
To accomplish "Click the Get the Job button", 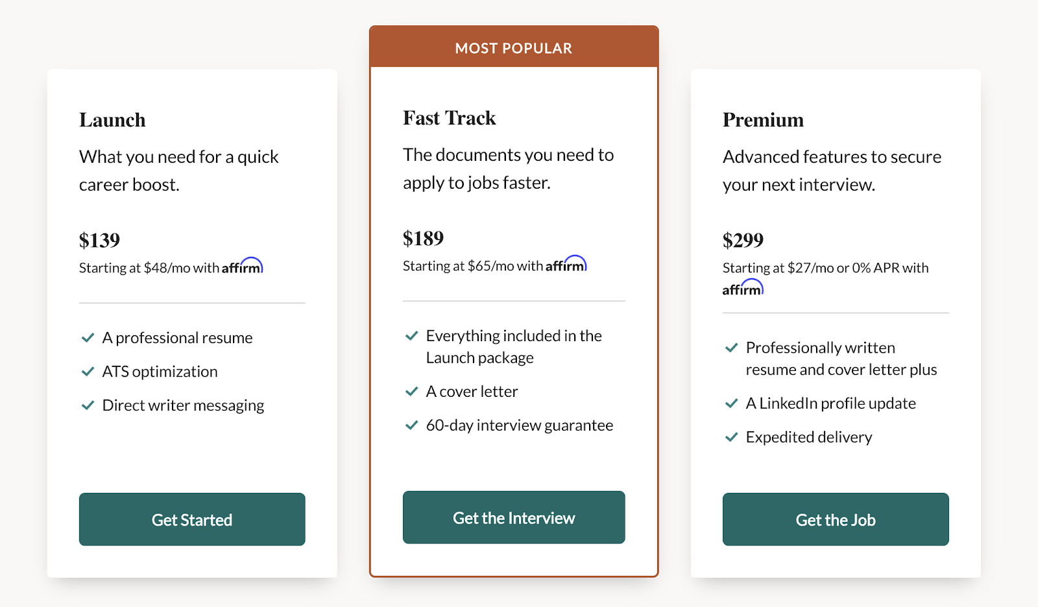I will pos(836,519).
